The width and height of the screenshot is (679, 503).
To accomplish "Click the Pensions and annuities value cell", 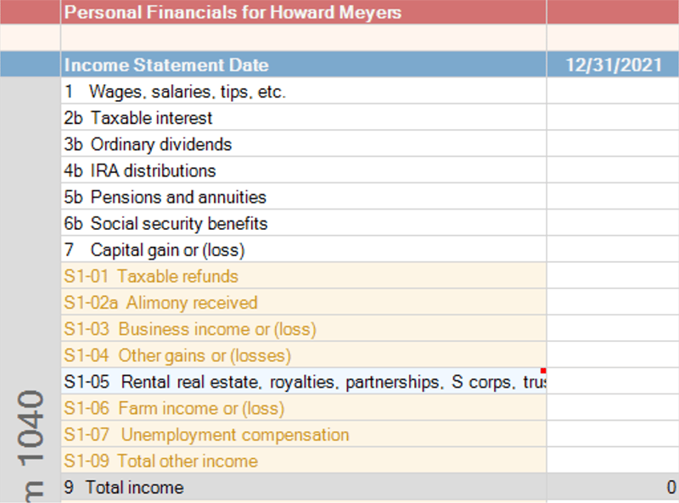I will click(613, 196).
